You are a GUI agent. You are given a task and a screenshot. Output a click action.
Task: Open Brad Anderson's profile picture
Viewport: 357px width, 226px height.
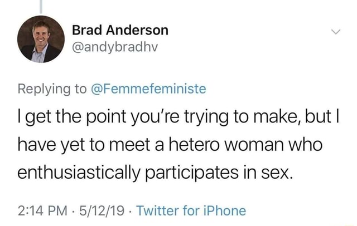pos(41,39)
